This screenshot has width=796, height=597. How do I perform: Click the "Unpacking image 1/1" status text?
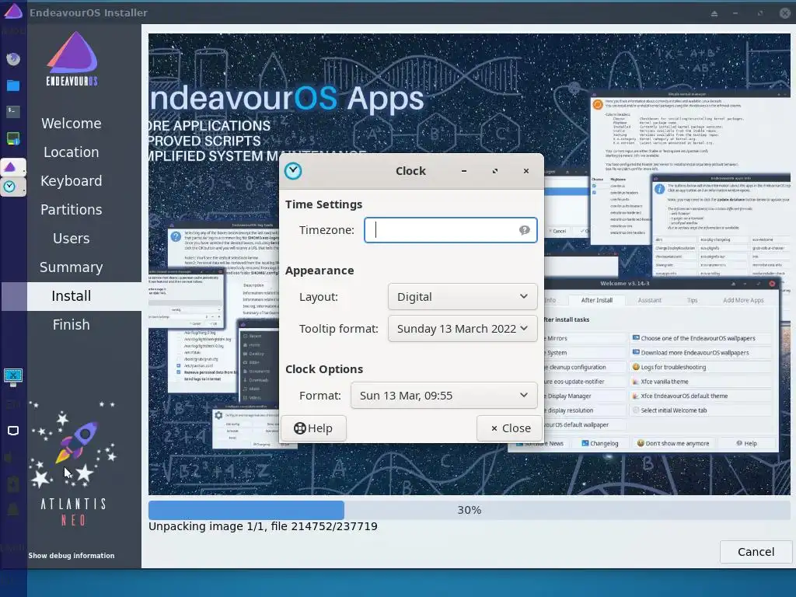coord(263,526)
